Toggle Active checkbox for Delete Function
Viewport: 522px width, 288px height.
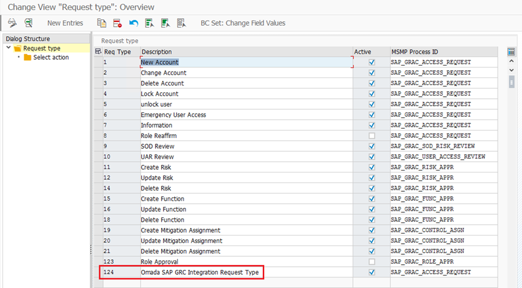[x=372, y=220]
